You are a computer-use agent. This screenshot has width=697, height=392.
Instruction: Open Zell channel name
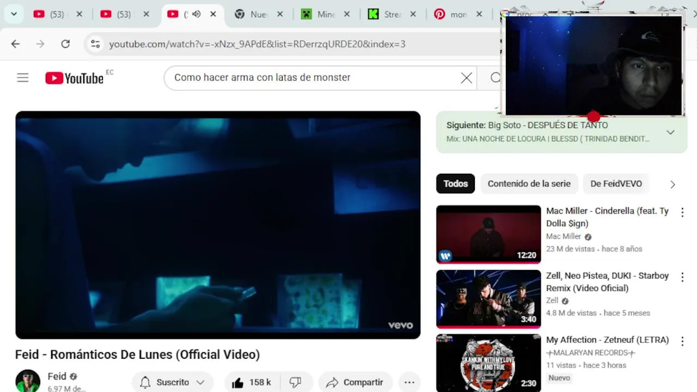[x=552, y=301]
